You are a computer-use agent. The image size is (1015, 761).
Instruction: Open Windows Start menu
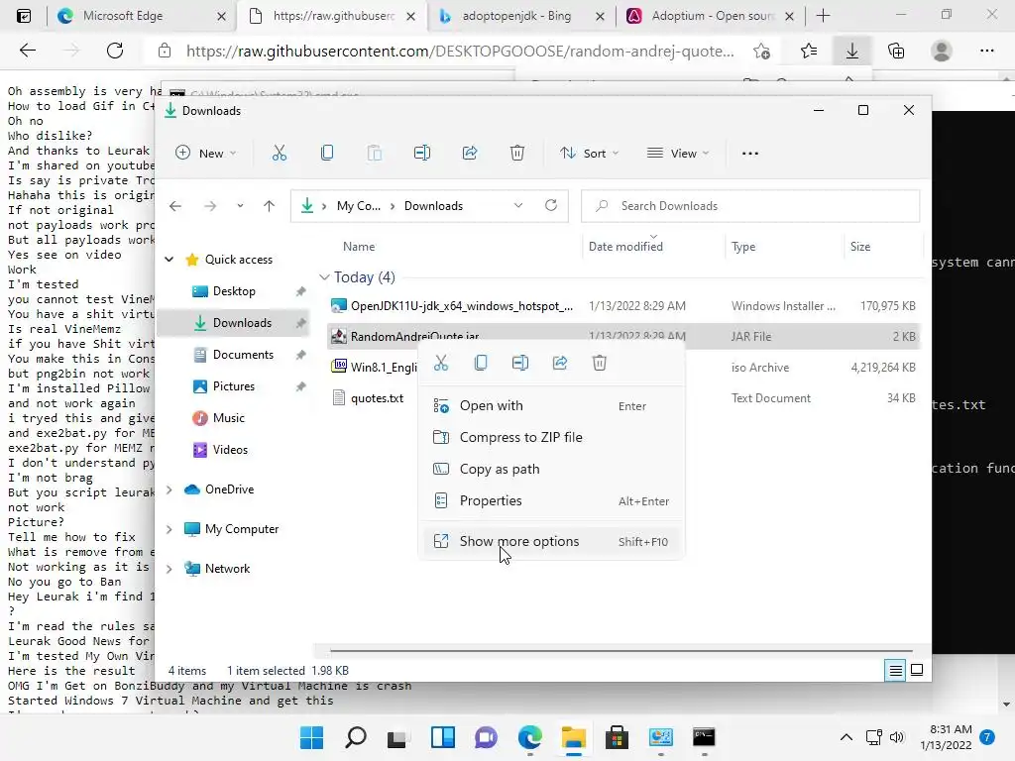pos(311,737)
